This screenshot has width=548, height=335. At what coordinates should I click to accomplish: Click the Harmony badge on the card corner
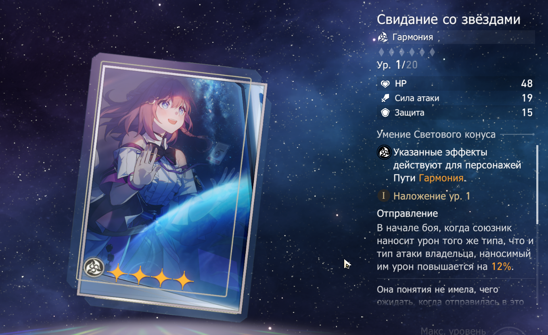pyautogui.click(x=94, y=266)
